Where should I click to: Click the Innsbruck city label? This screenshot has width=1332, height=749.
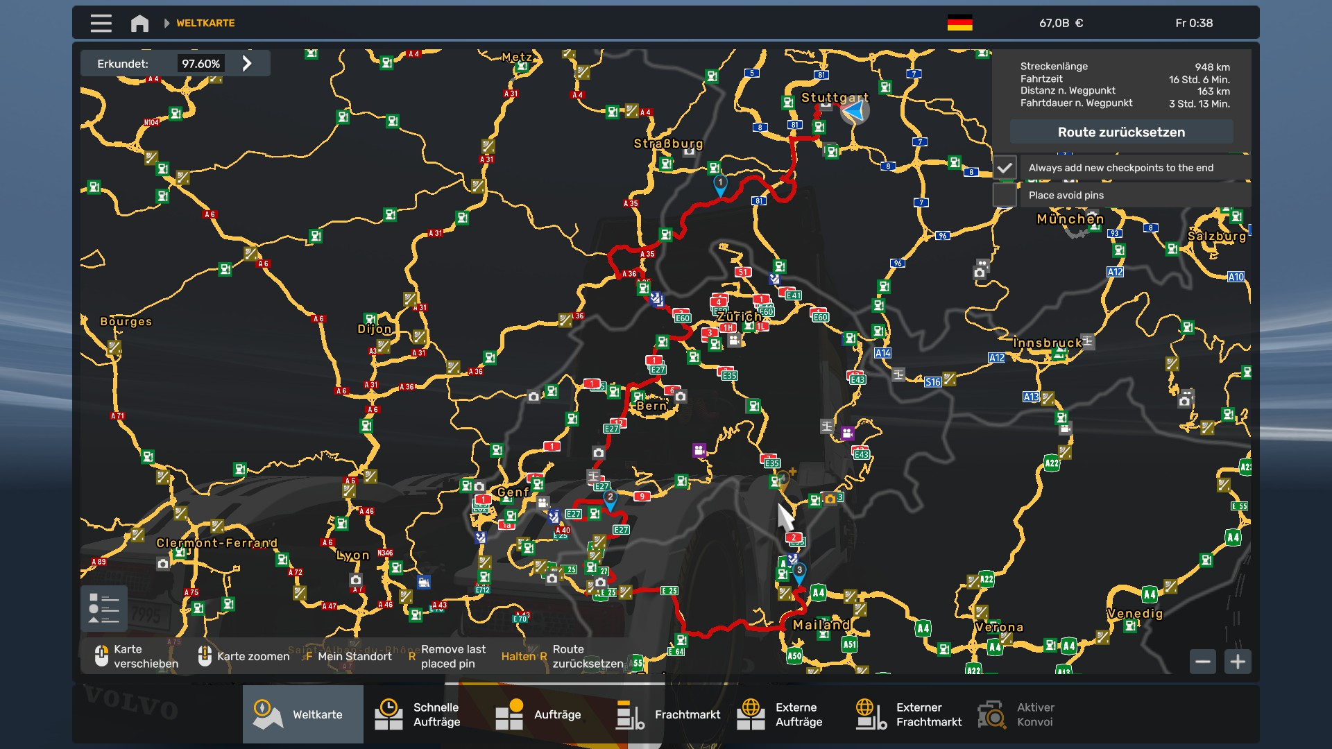(1048, 343)
